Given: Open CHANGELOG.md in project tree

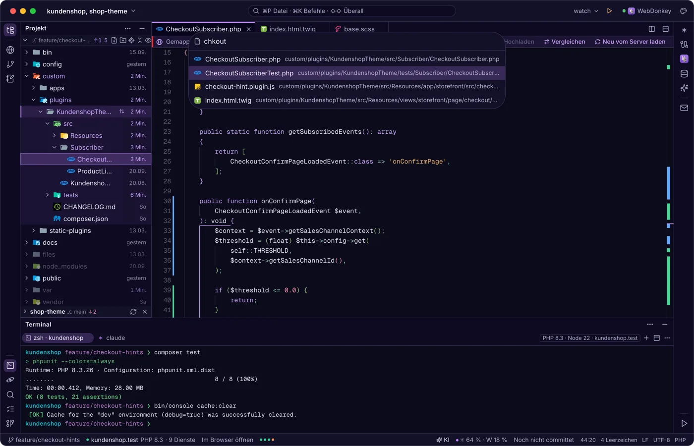Looking at the screenshot, I should pos(86,207).
